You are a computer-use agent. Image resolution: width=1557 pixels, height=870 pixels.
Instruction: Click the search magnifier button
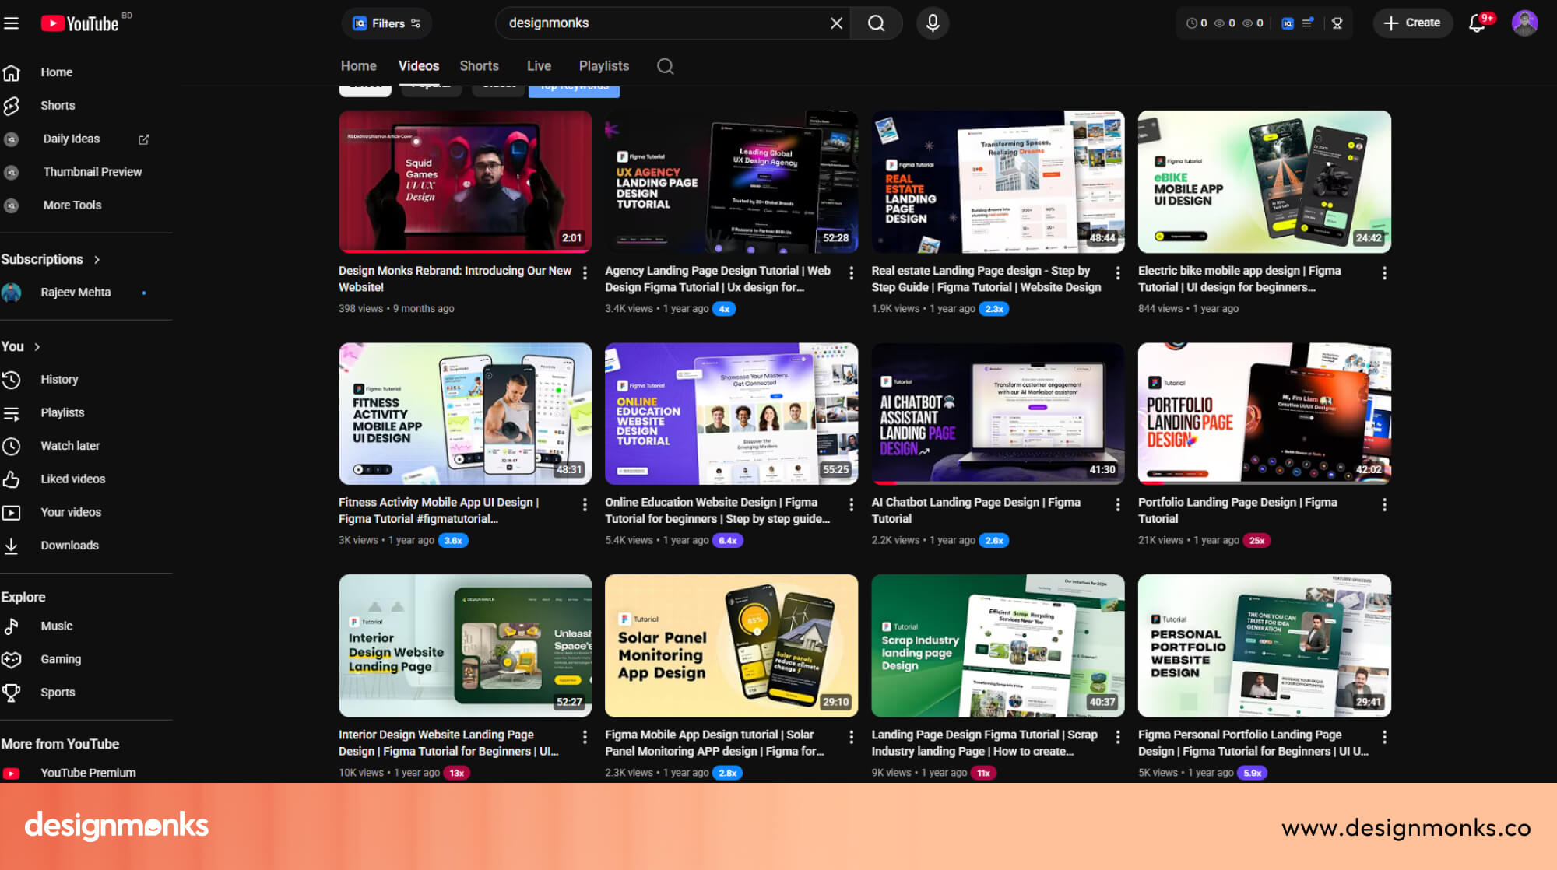[876, 23]
